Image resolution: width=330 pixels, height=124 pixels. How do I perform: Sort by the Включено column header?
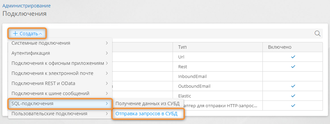[293, 47]
